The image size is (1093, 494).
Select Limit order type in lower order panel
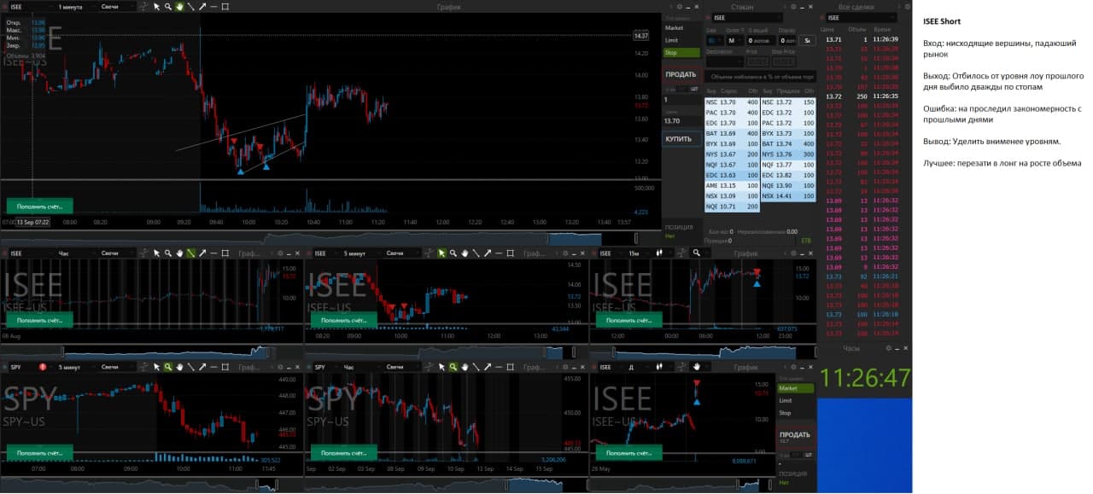pos(795,400)
